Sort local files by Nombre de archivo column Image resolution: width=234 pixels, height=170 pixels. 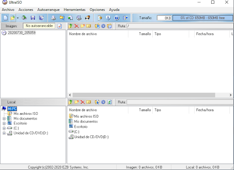click(98, 110)
